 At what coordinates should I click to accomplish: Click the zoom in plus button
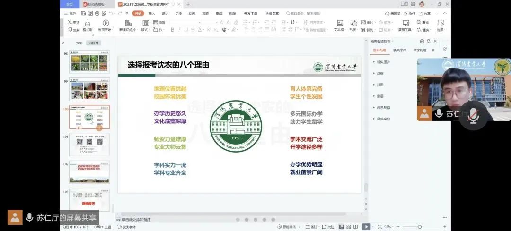tap(445, 227)
